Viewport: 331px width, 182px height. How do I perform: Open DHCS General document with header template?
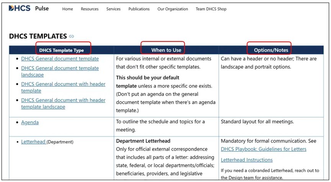pyautogui.click(x=63, y=87)
